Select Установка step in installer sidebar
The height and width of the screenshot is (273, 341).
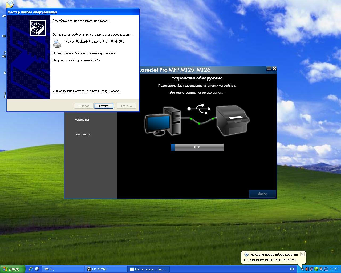82,119
